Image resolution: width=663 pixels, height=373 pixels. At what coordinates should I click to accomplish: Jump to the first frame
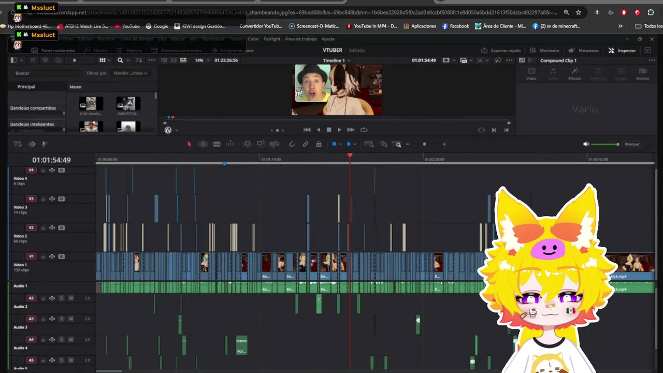(307, 130)
